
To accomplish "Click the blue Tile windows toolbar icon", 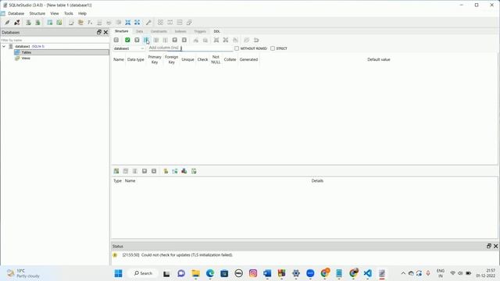I will 128,23.
